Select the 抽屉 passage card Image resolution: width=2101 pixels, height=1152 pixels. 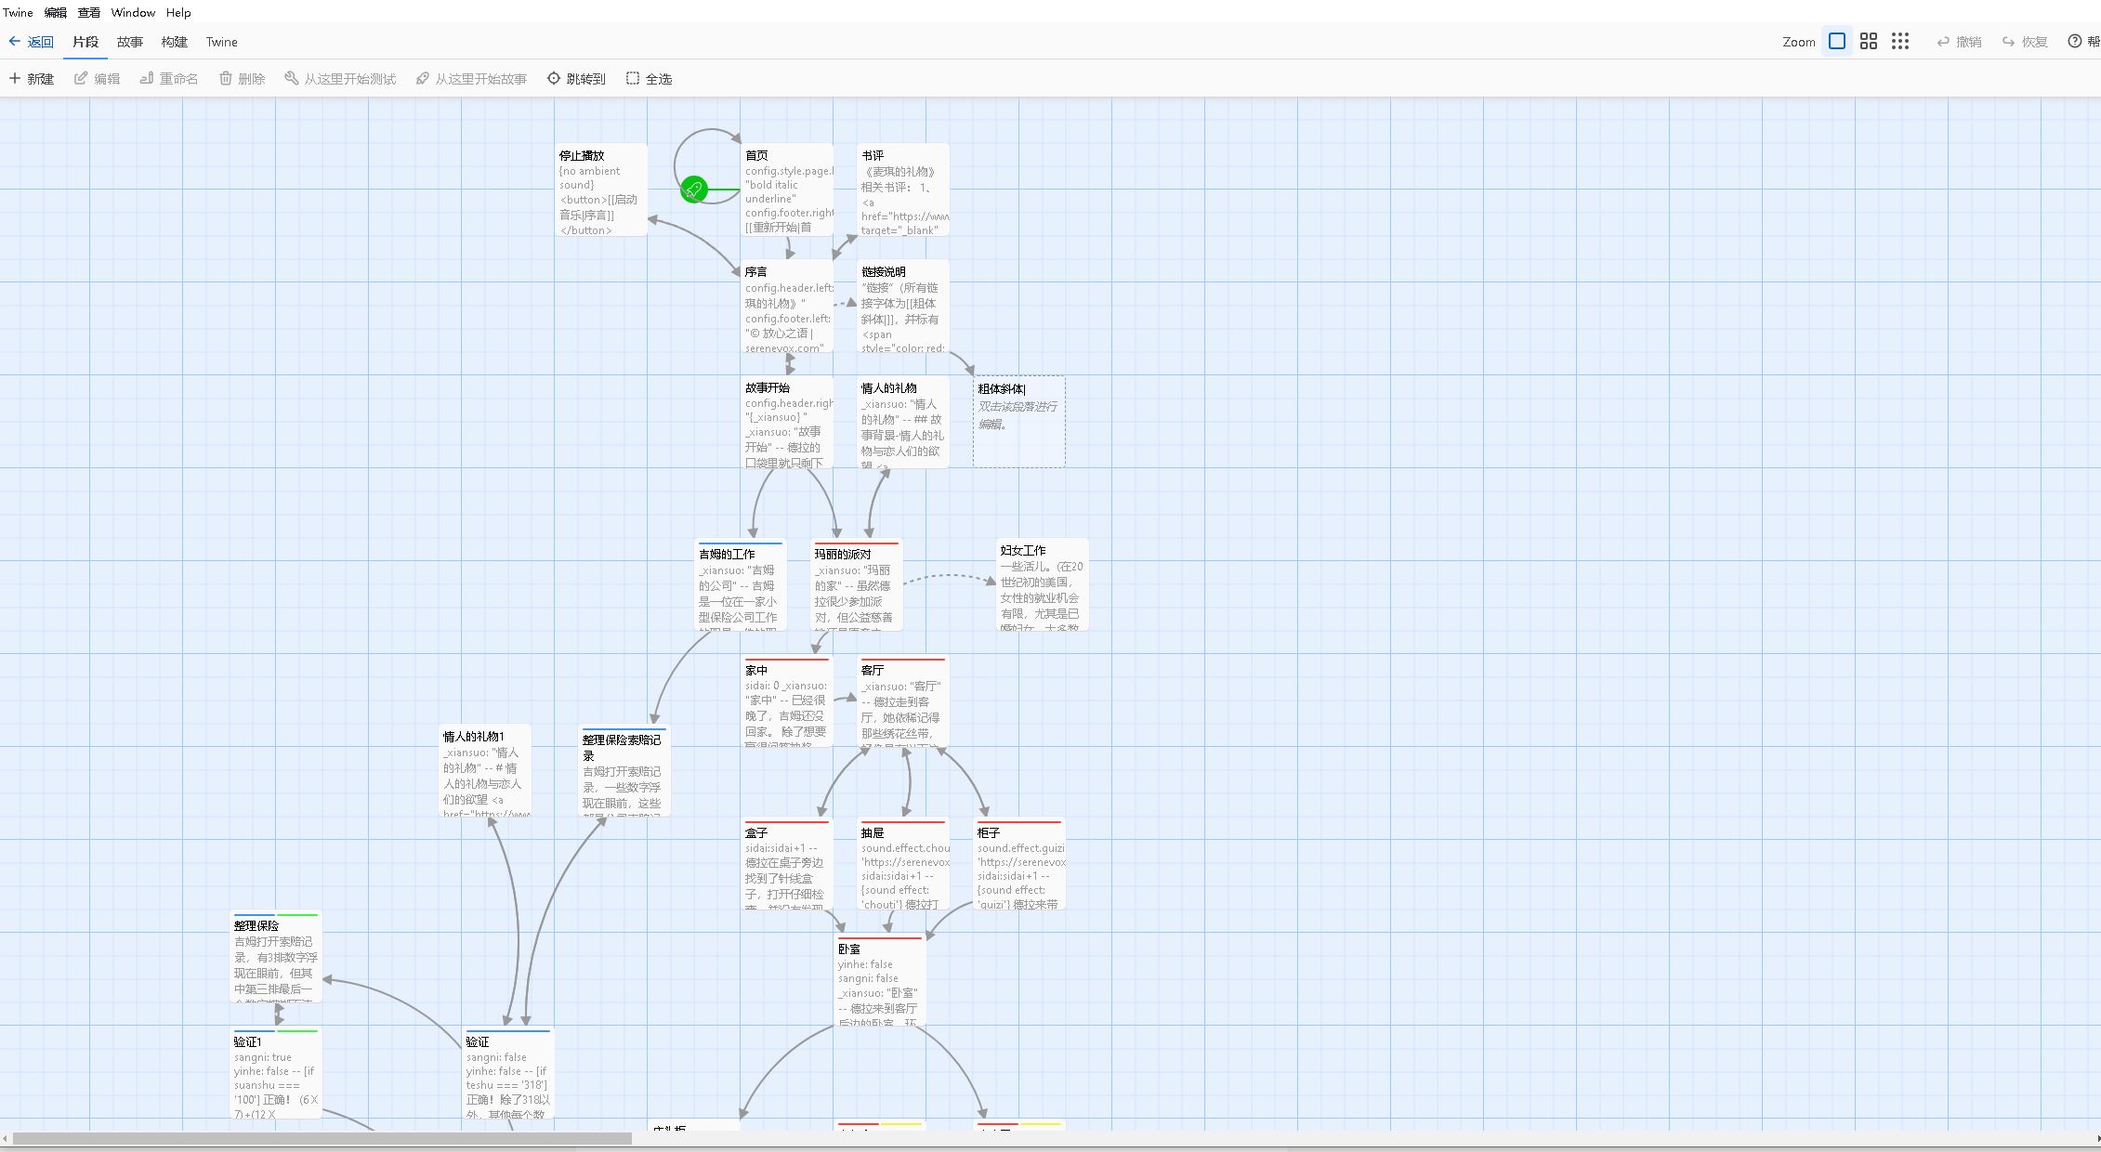click(x=903, y=863)
